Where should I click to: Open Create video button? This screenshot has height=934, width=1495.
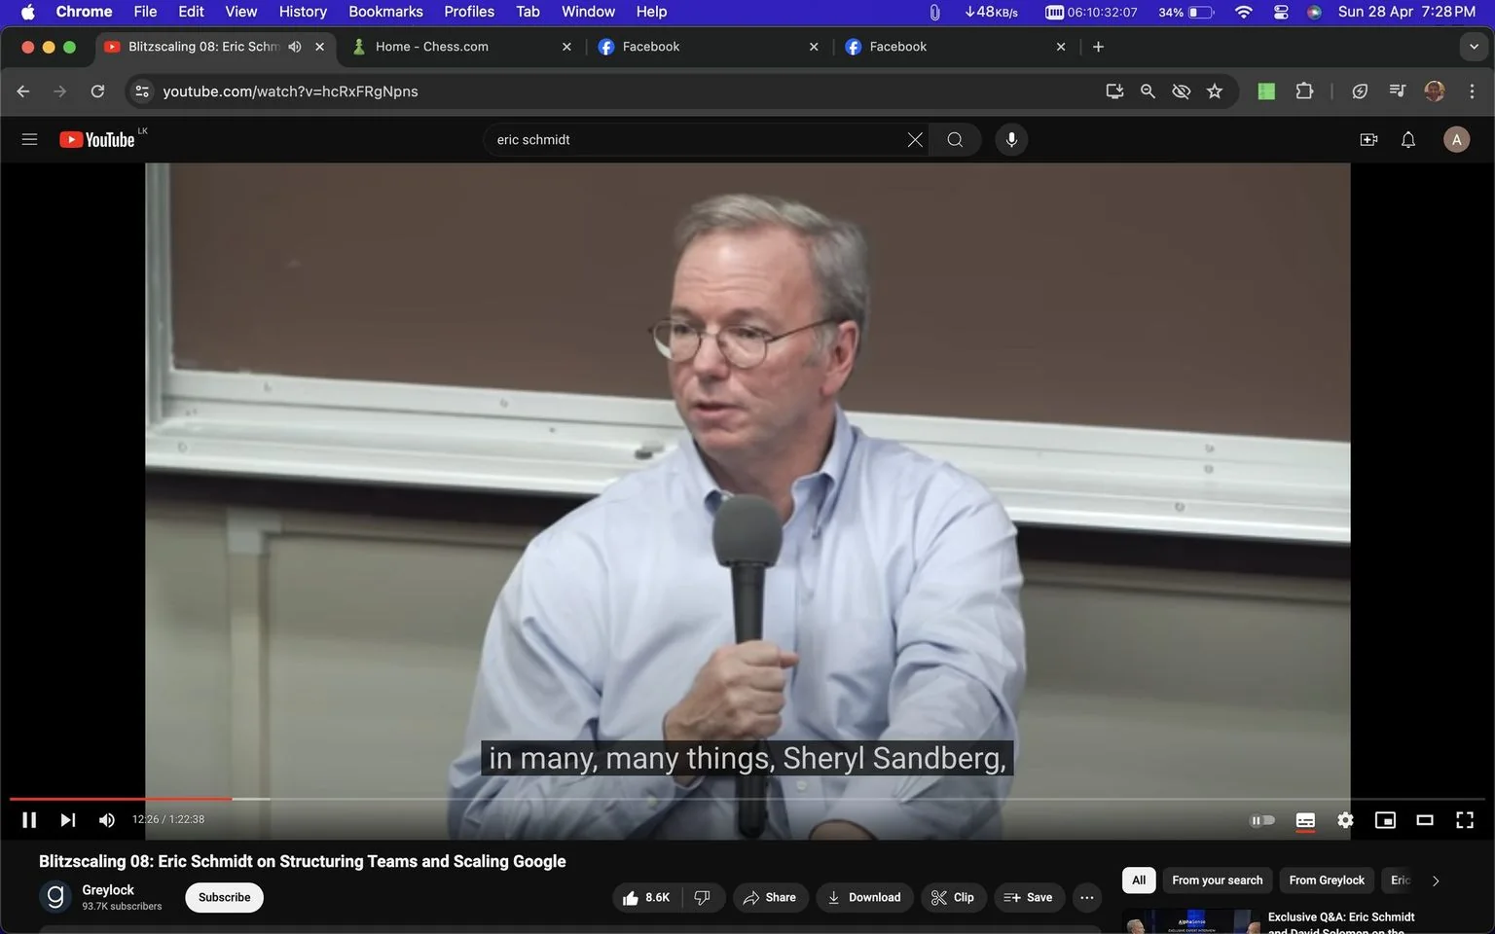click(x=1368, y=139)
